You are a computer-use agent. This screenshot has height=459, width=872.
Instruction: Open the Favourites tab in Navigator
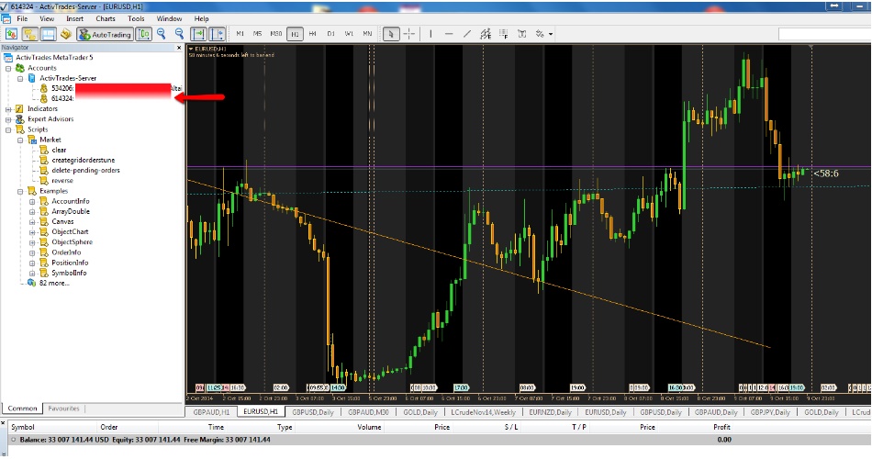pyautogui.click(x=63, y=409)
